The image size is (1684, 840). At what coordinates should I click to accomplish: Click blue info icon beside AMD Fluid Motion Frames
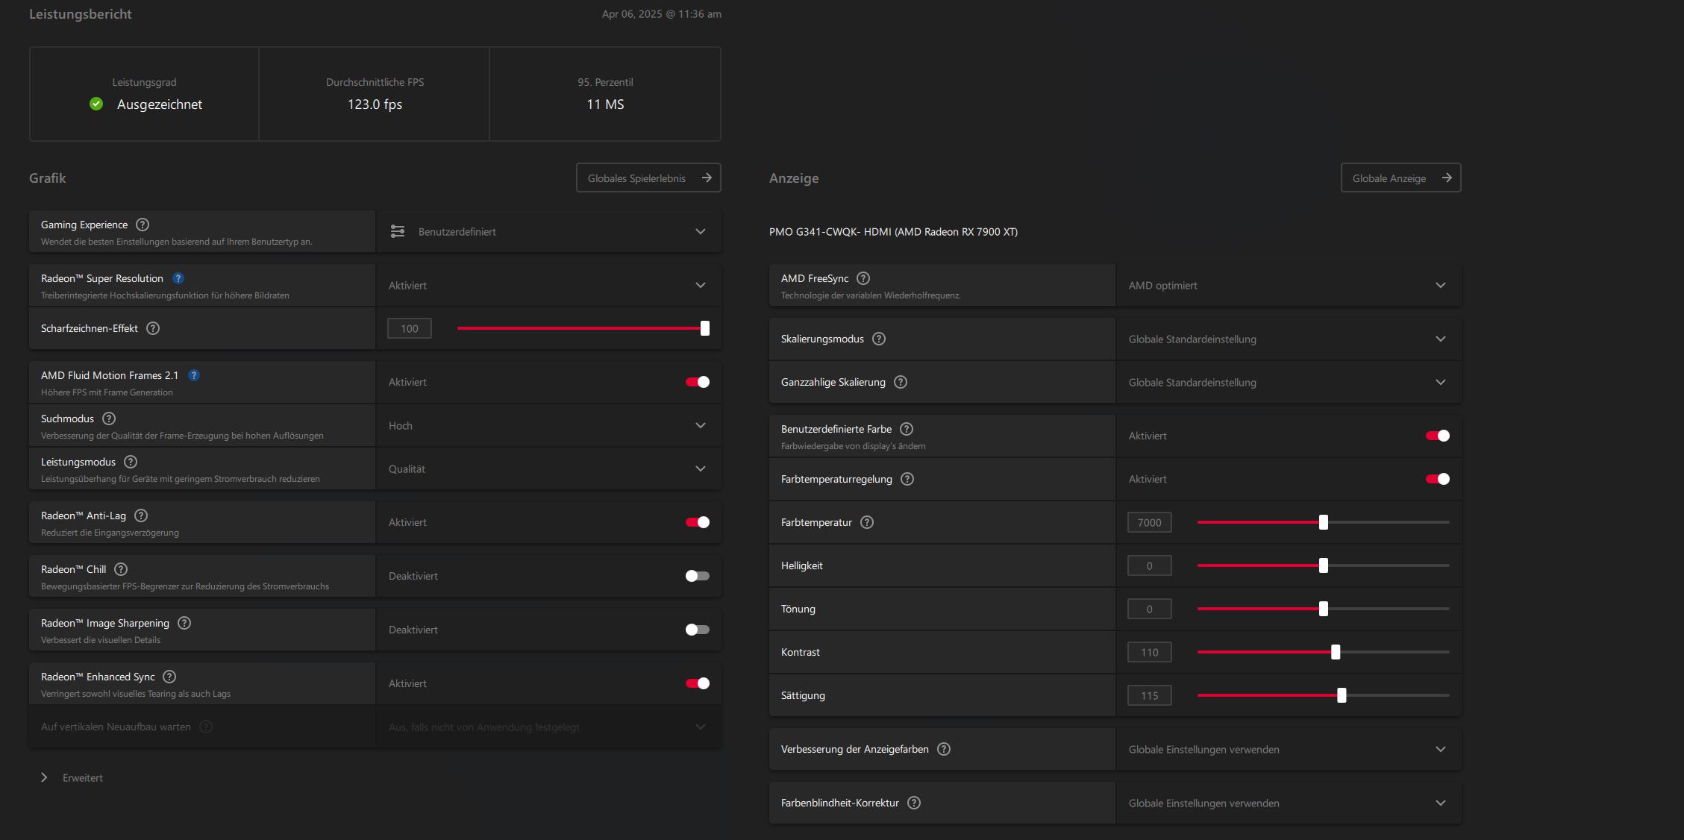tap(194, 375)
